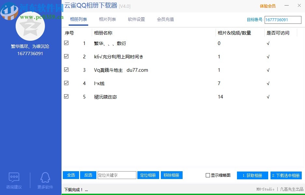Uncheck the Vq真钱斗地主 album checkbox
The height and width of the screenshot is (195, 305).
point(66,69)
